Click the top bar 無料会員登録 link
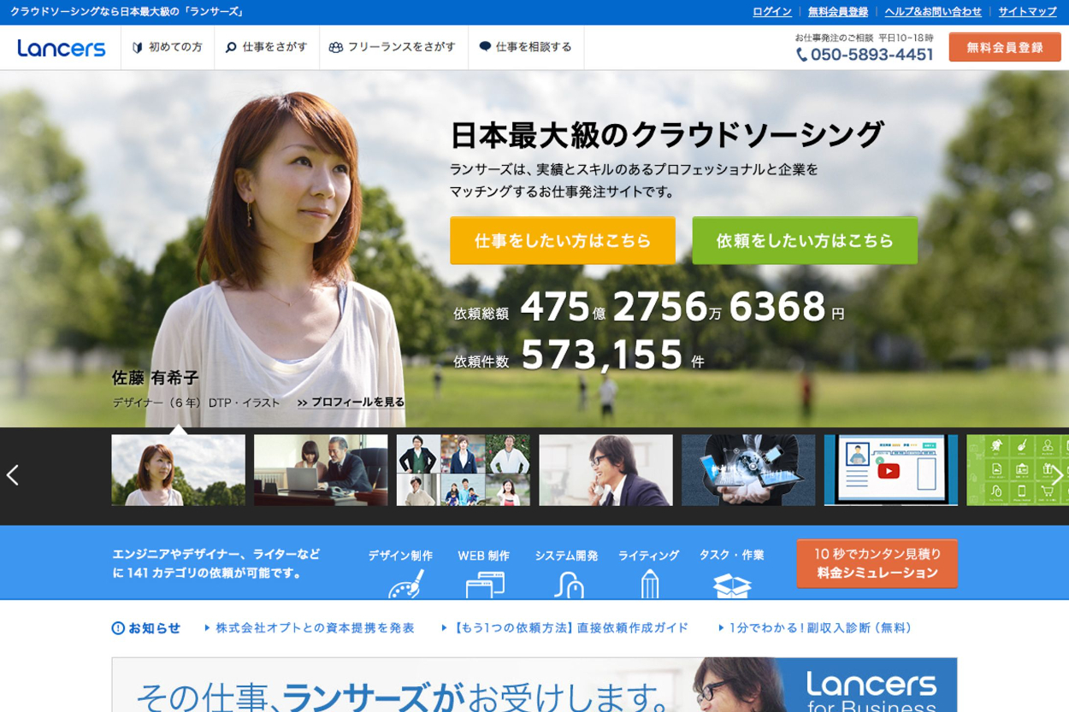Image resolution: width=1069 pixels, height=712 pixels. pos(837,12)
